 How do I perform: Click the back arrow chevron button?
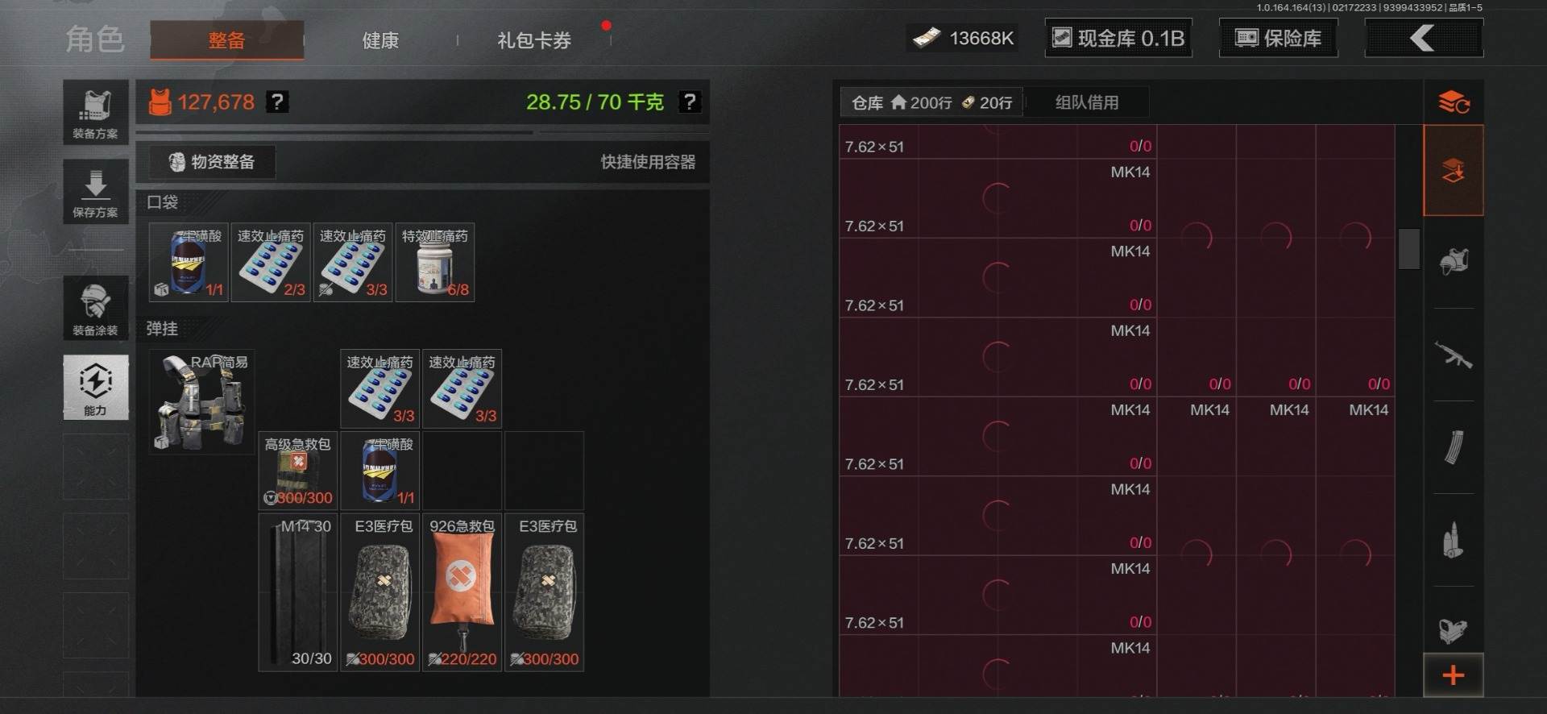[1424, 38]
